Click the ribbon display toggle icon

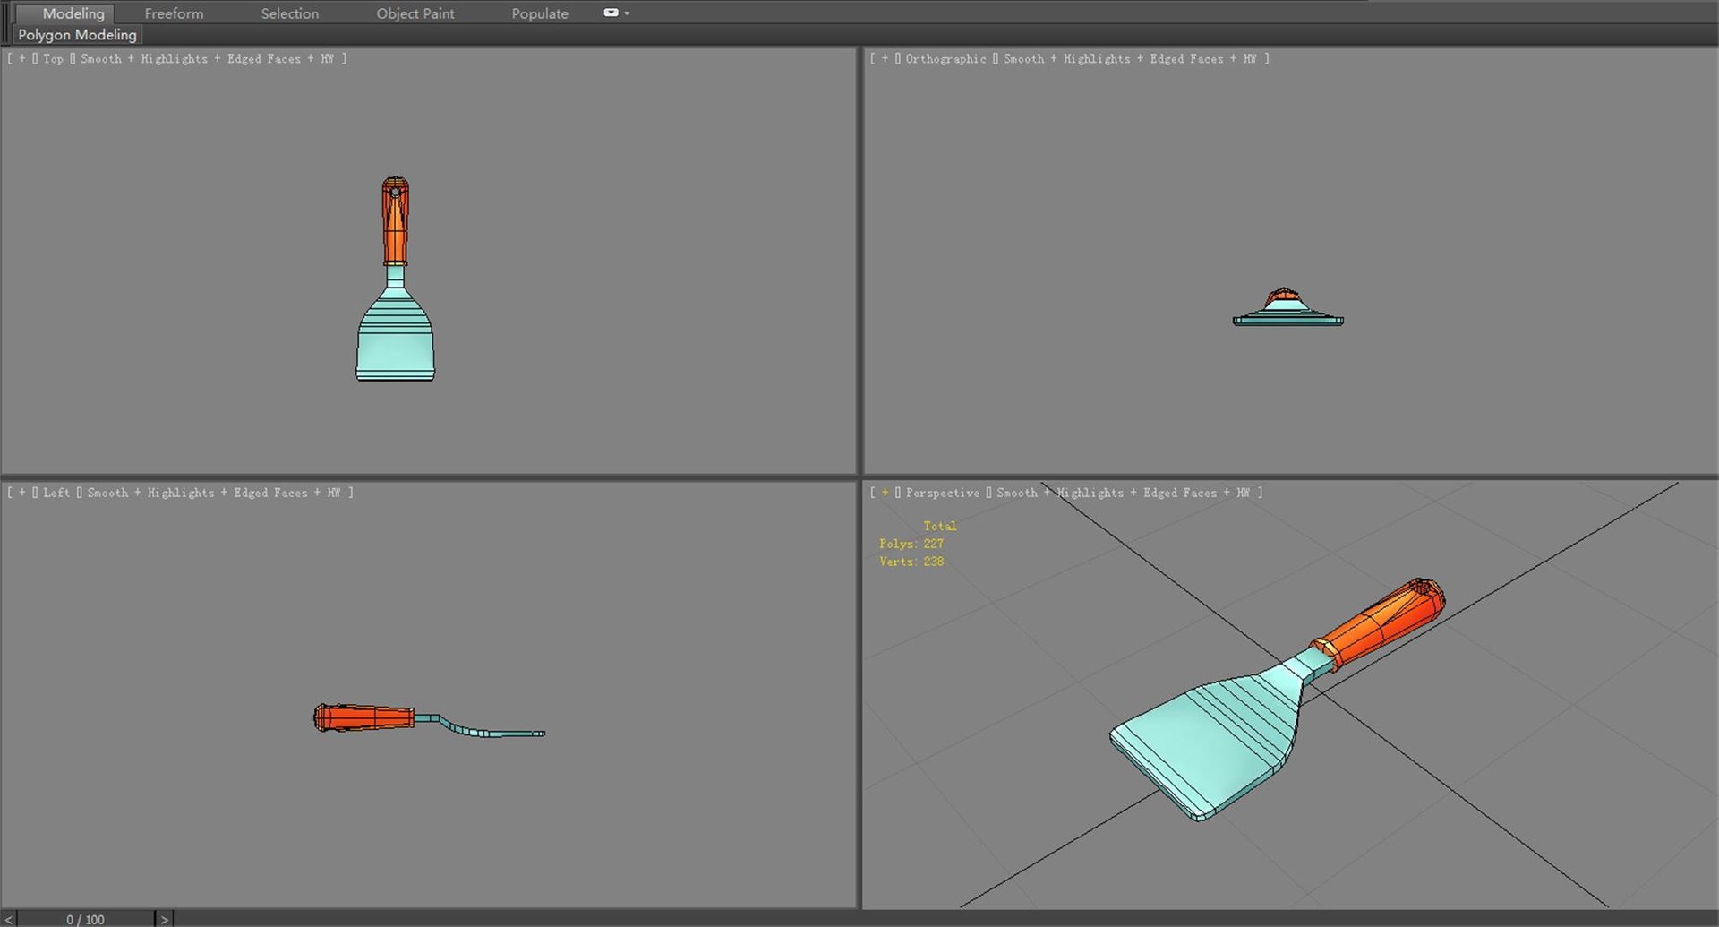[x=611, y=13]
